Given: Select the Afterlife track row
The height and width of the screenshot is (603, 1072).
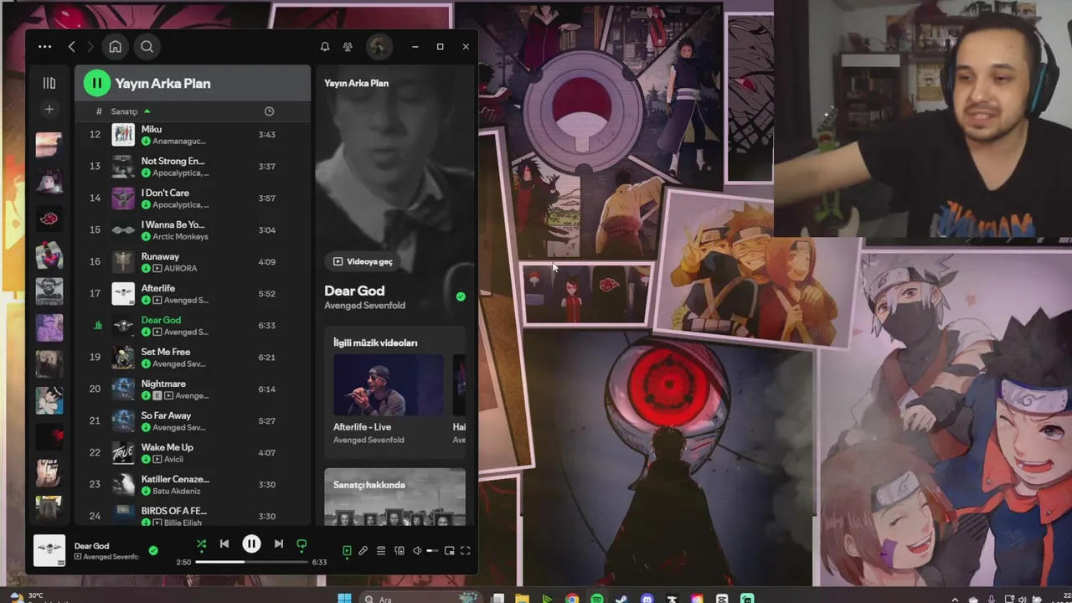Looking at the screenshot, I should tap(193, 293).
